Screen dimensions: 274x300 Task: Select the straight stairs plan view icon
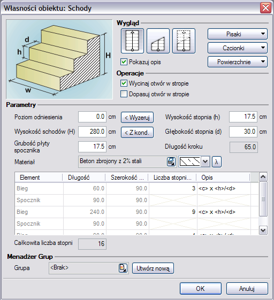coord(132,41)
